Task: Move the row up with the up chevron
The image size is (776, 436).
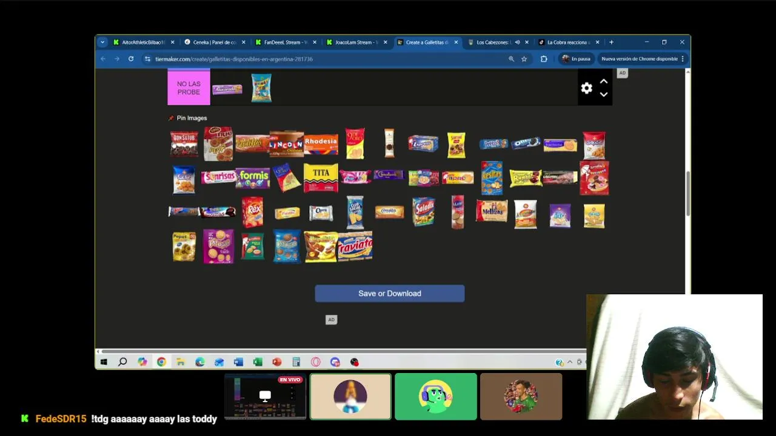Action: click(x=603, y=81)
